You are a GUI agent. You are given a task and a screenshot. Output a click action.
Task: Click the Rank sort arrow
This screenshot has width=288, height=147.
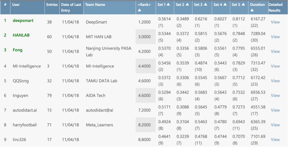[139, 10]
